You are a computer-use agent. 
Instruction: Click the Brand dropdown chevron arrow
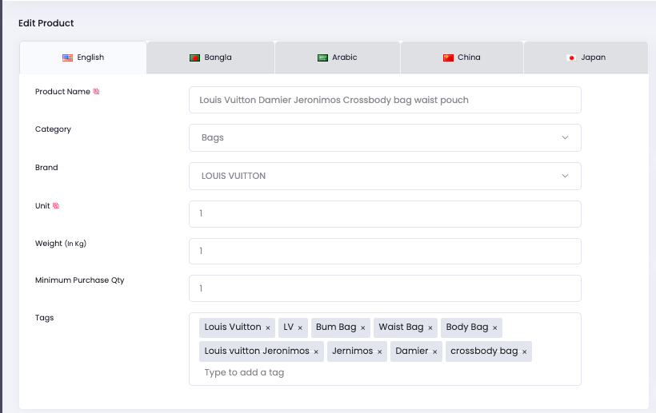566,176
